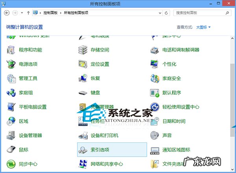The height and width of the screenshot is (173, 236).
Task: Expand the address bar history dropdown
Action: (160, 13)
